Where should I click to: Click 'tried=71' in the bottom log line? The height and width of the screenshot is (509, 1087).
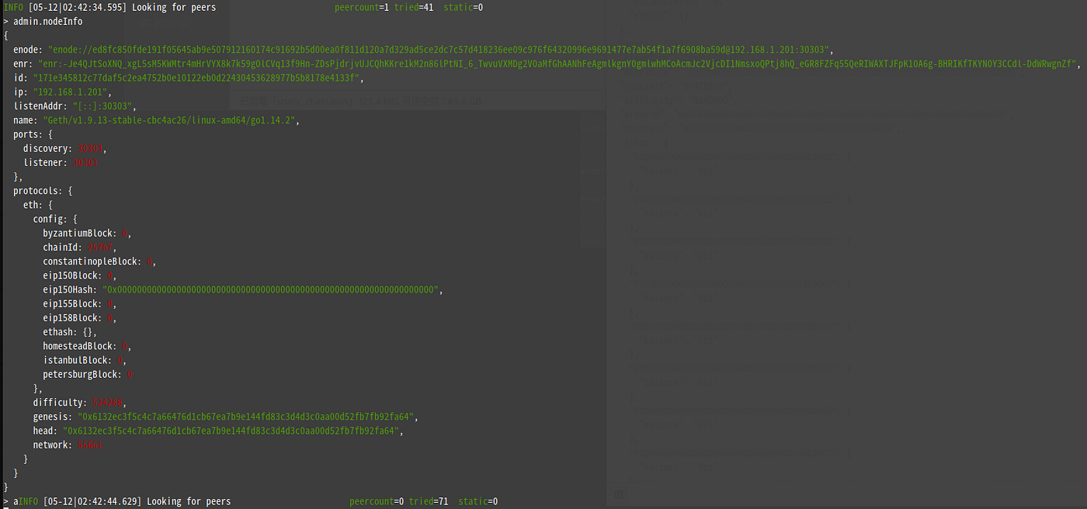[x=429, y=501]
